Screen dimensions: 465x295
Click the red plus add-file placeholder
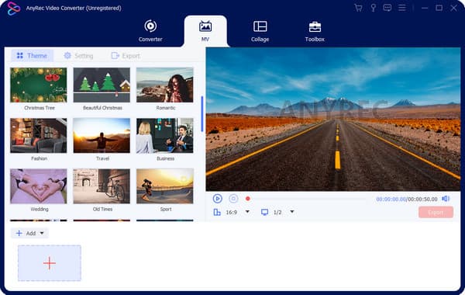[50, 263]
